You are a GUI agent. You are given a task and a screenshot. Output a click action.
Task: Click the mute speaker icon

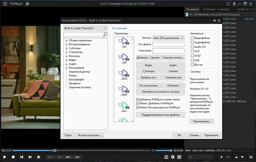click(x=153, y=150)
